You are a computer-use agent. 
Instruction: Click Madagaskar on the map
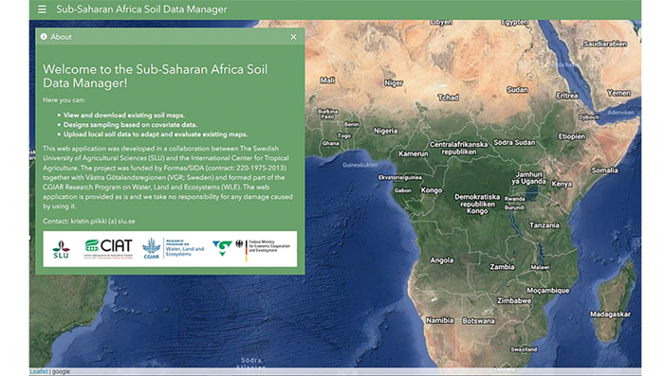610,314
